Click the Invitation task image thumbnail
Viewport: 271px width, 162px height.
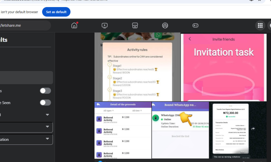224,67
